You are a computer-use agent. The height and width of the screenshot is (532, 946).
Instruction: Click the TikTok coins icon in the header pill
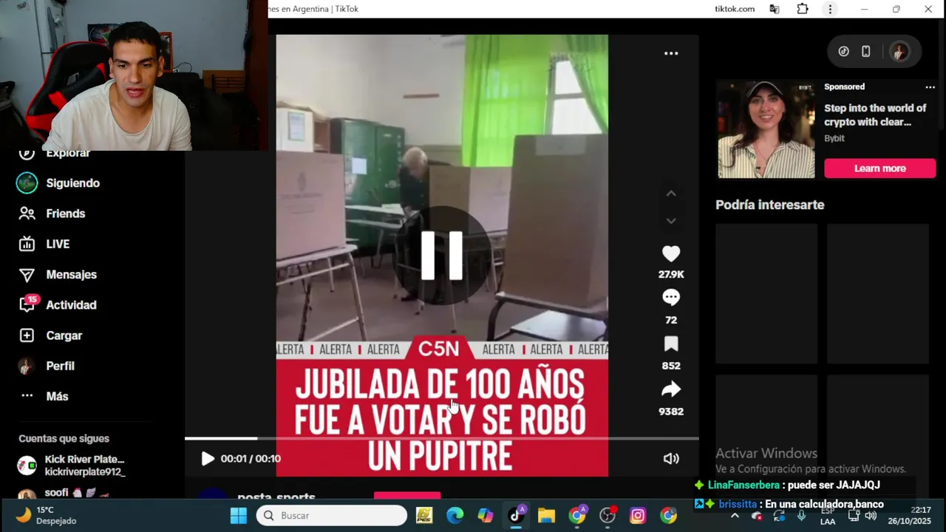pos(843,52)
